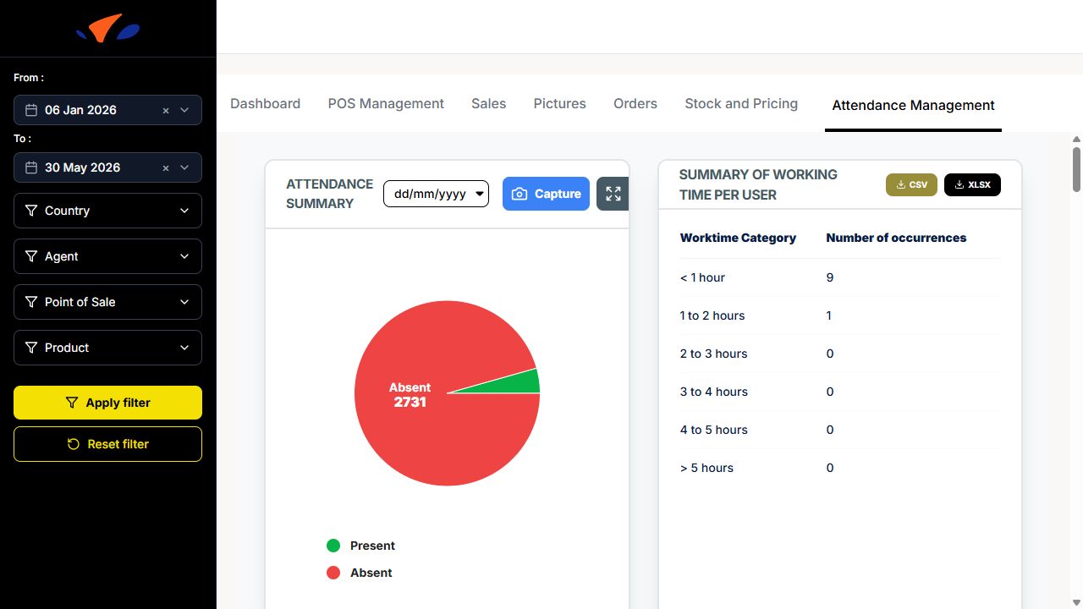The width and height of the screenshot is (1083, 609).
Task: Clear the From date with x icon
Action: [166, 110]
